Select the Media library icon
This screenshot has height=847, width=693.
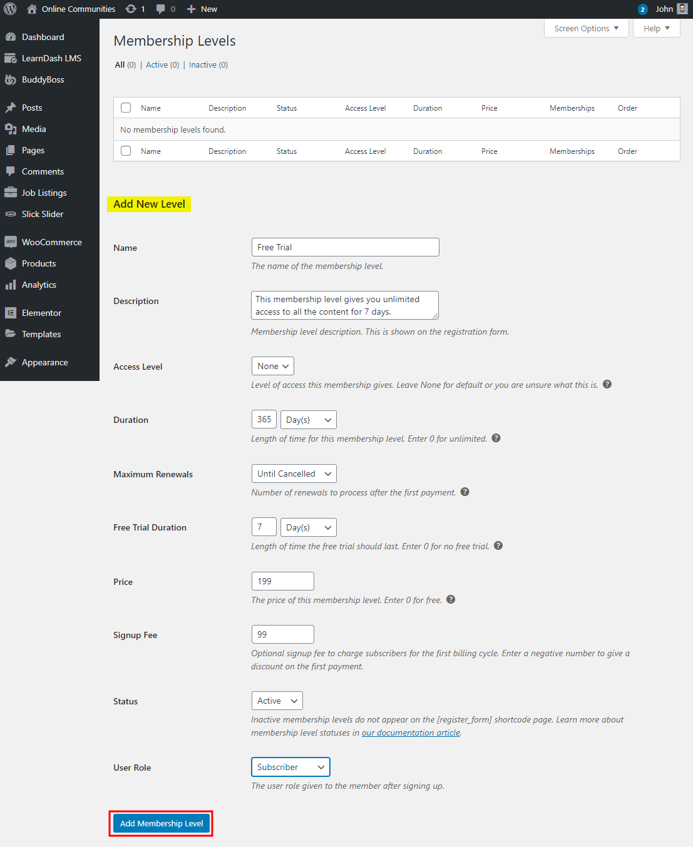click(11, 129)
